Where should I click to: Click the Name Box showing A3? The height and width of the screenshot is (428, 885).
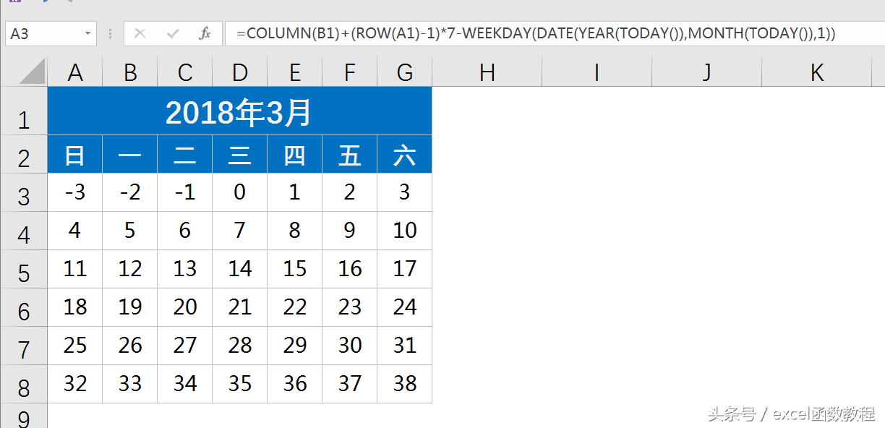coord(51,33)
